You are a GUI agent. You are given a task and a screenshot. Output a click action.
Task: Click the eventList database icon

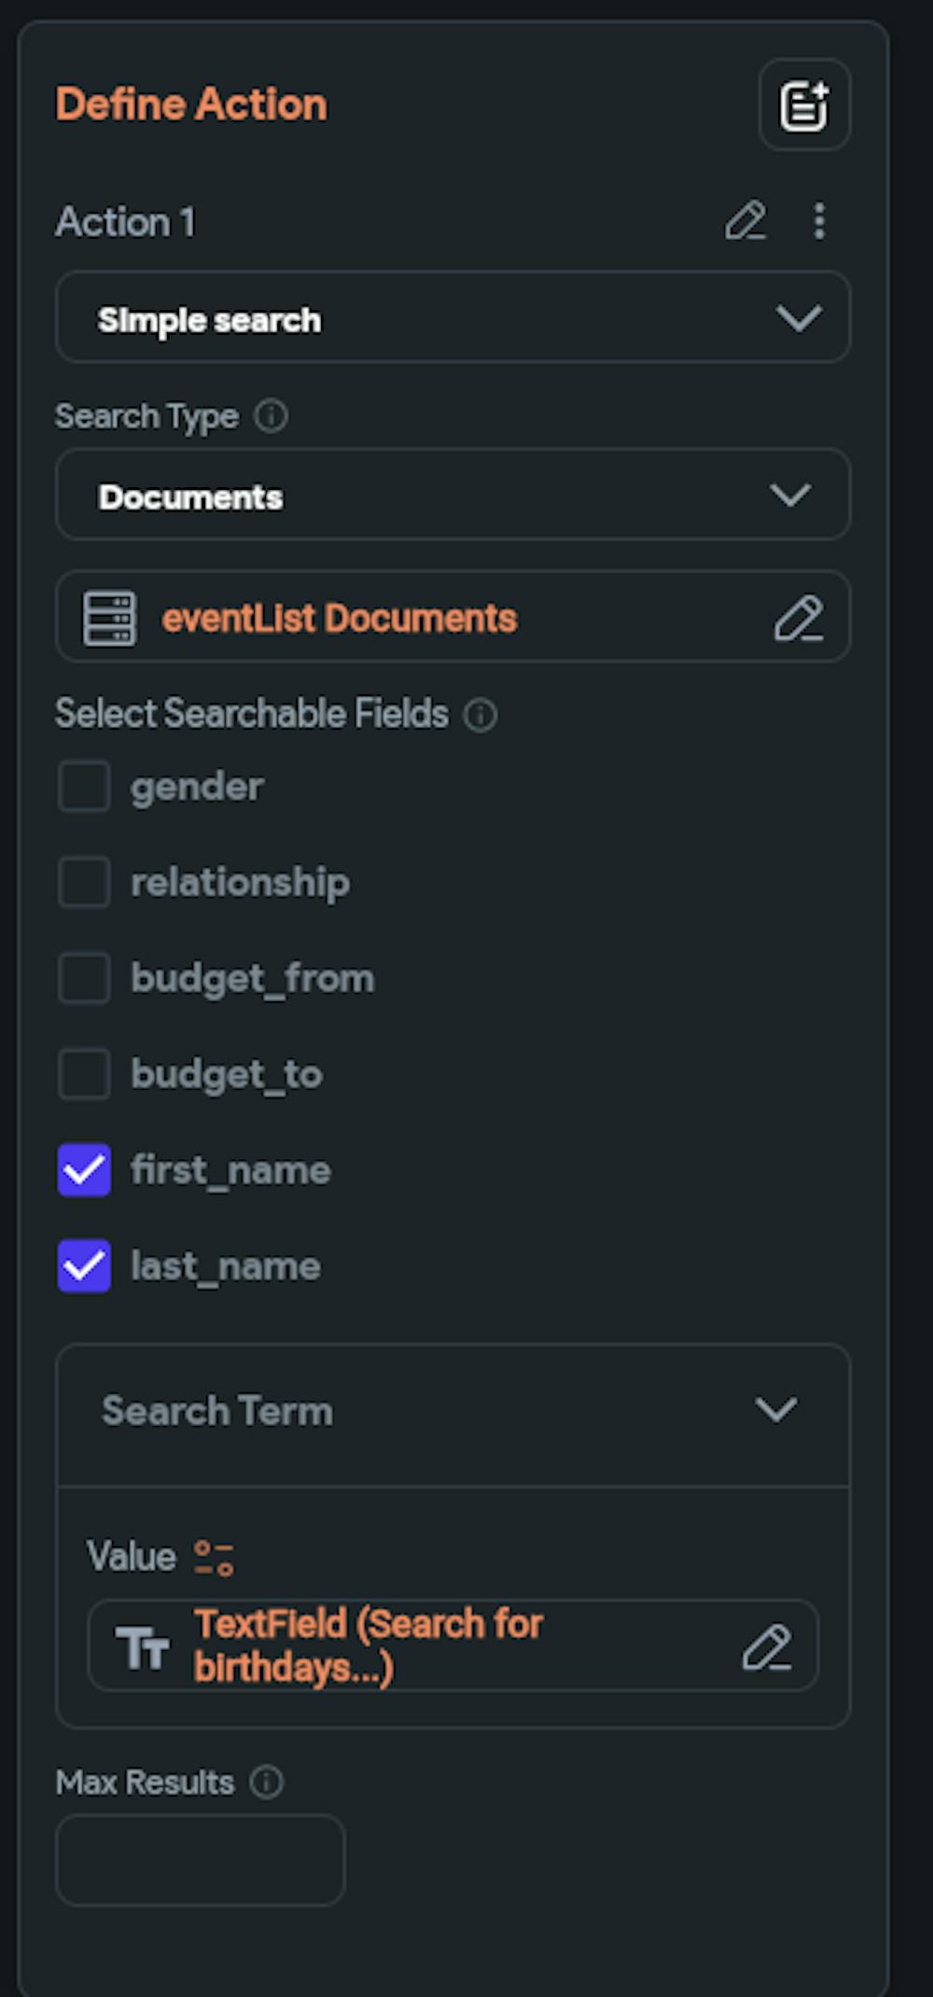pos(110,618)
